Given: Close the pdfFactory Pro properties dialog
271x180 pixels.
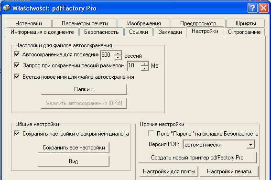Looking at the screenshot, I should tap(263, 8).
